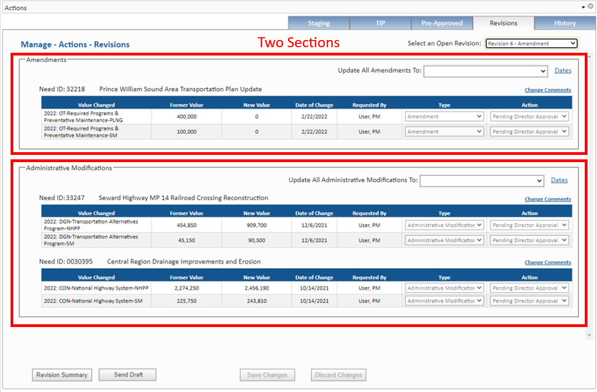The image size is (597, 392).
Task: Open the History tab
Action: (565, 23)
